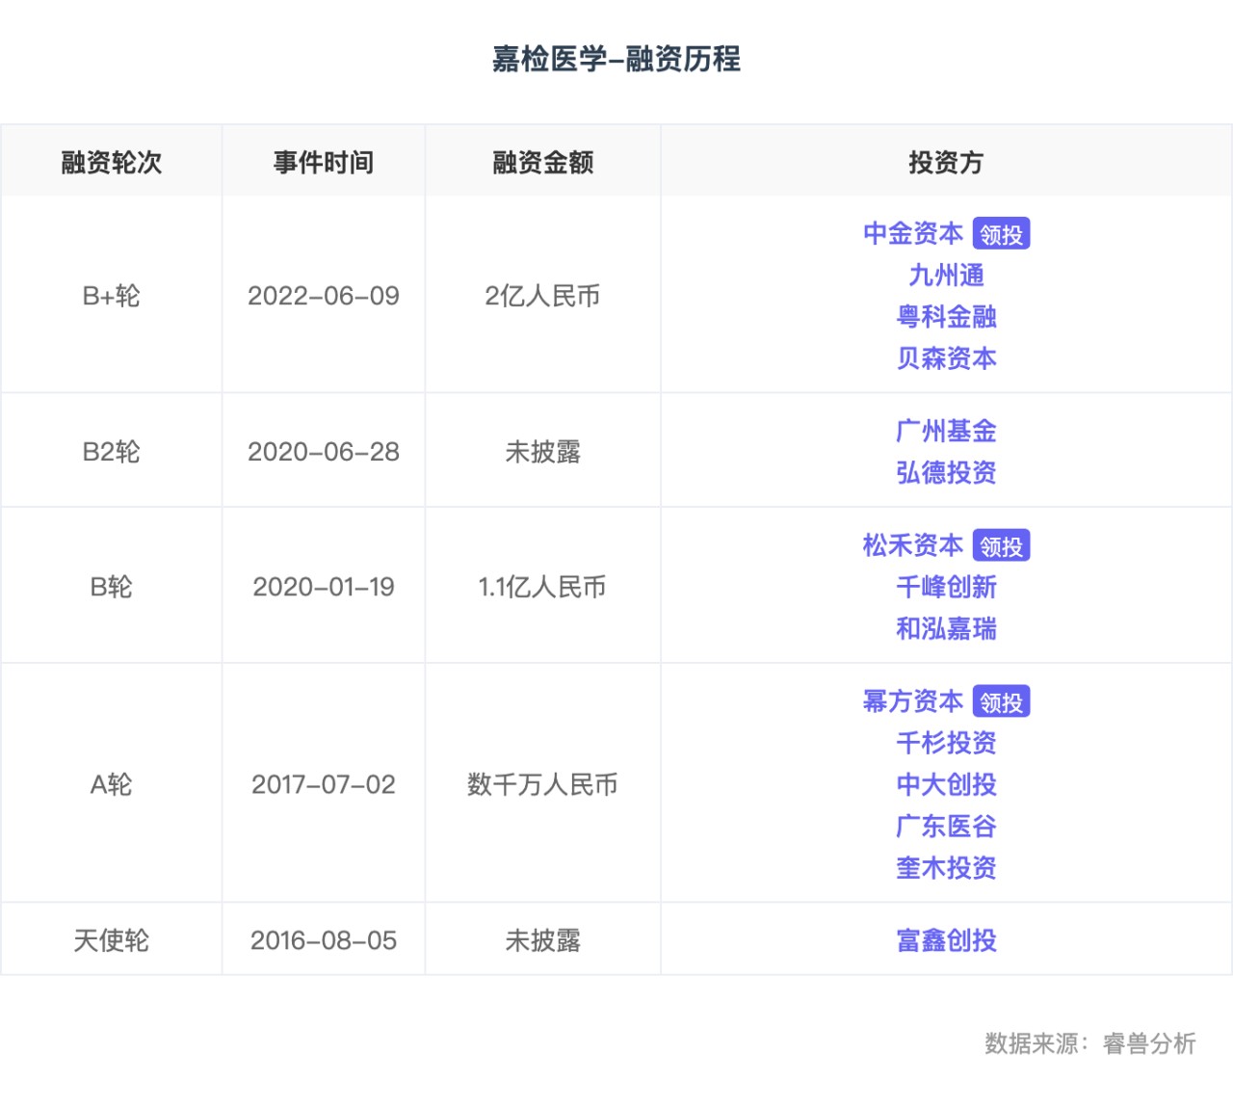Click the amount 1.1亿人民币
Image resolution: width=1233 pixels, height=1108 pixels.
tap(543, 587)
